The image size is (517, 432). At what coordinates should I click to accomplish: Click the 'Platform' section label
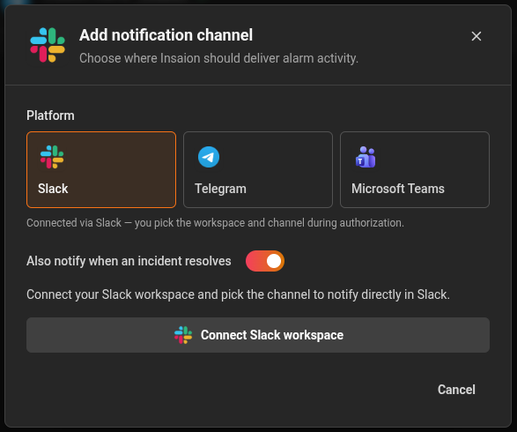click(x=50, y=115)
